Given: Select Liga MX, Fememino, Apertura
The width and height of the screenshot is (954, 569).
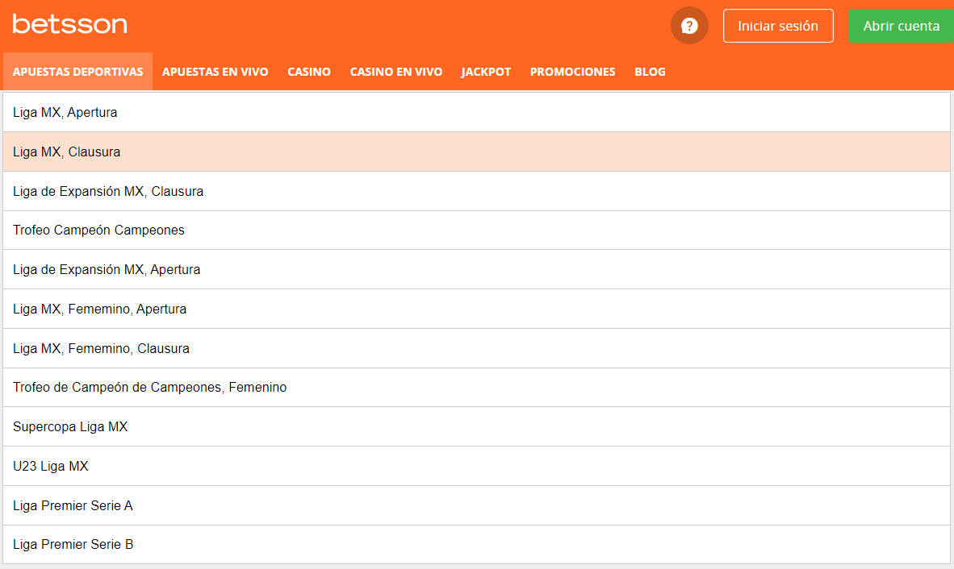Looking at the screenshot, I should 476,309.
